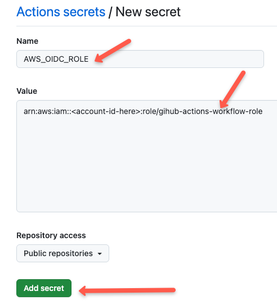Click the arn:aws:iam text in Value field
The width and height of the screenshot is (277, 305).
tap(46, 111)
